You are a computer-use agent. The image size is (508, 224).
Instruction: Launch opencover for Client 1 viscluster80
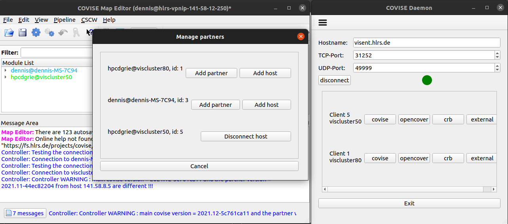pos(414,158)
